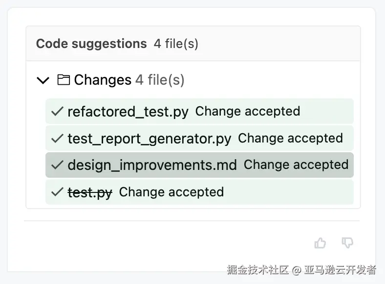Click the Code suggestions header
Image resolution: width=385 pixels, height=284 pixels.
91,44
